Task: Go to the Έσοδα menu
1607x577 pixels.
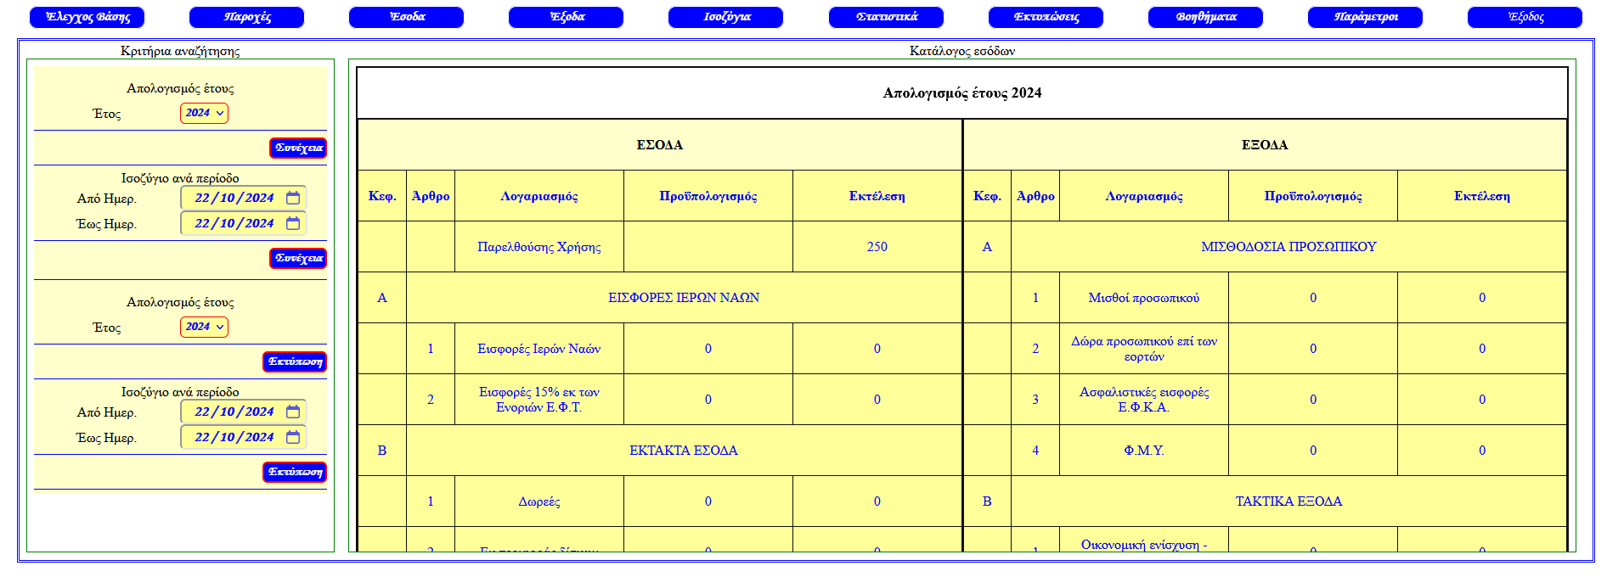Action: [406, 17]
